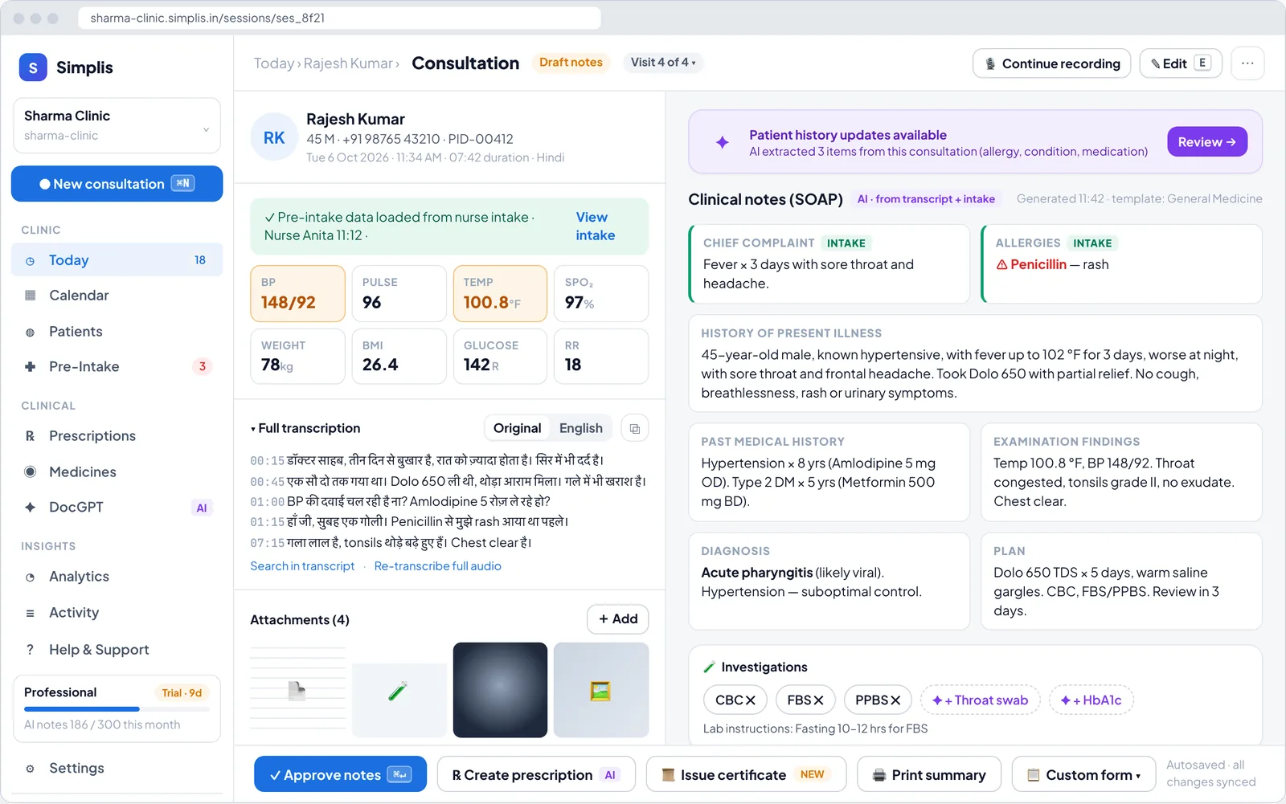Remove the FBS investigation chip

click(x=819, y=700)
